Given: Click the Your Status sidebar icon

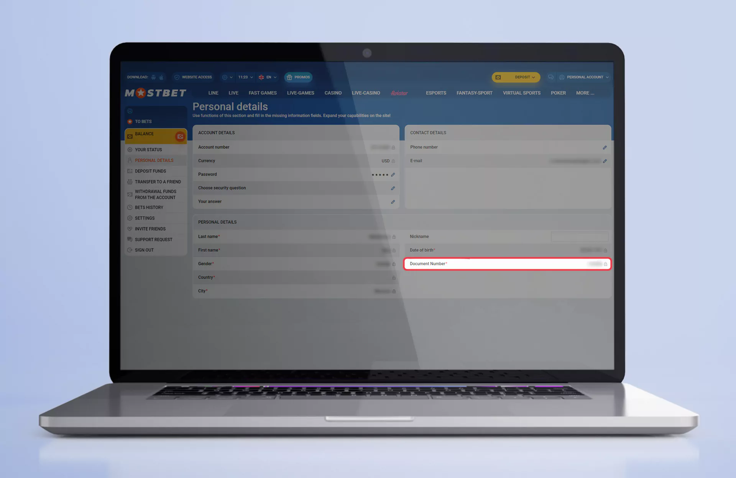Looking at the screenshot, I should 130,149.
